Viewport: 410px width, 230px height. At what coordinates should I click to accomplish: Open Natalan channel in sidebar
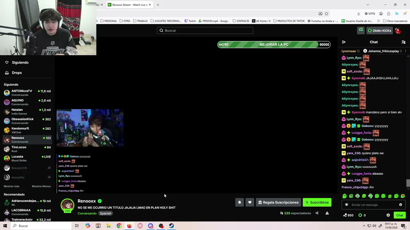[27, 111]
